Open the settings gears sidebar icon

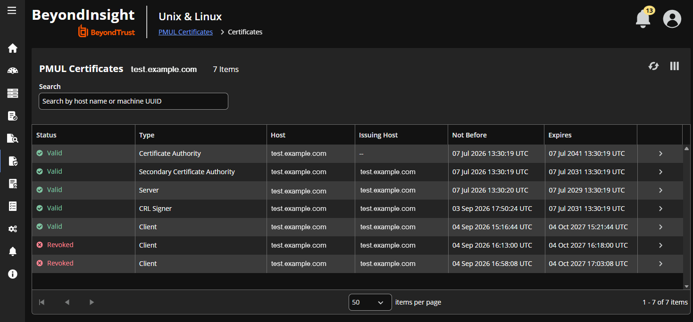pyautogui.click(x=13, y=229)
